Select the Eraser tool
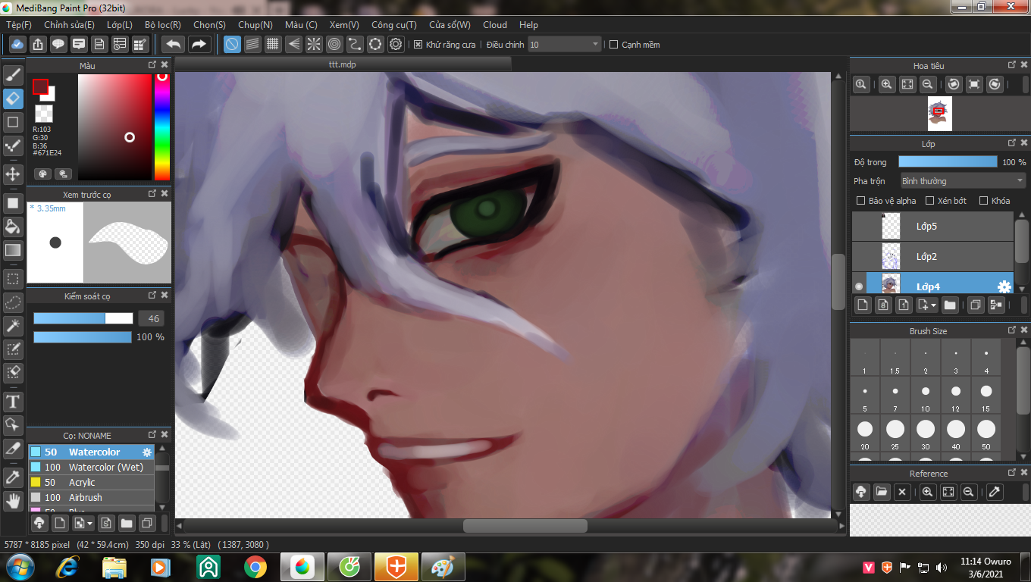The image size is (1031, 582). point(13,99)
